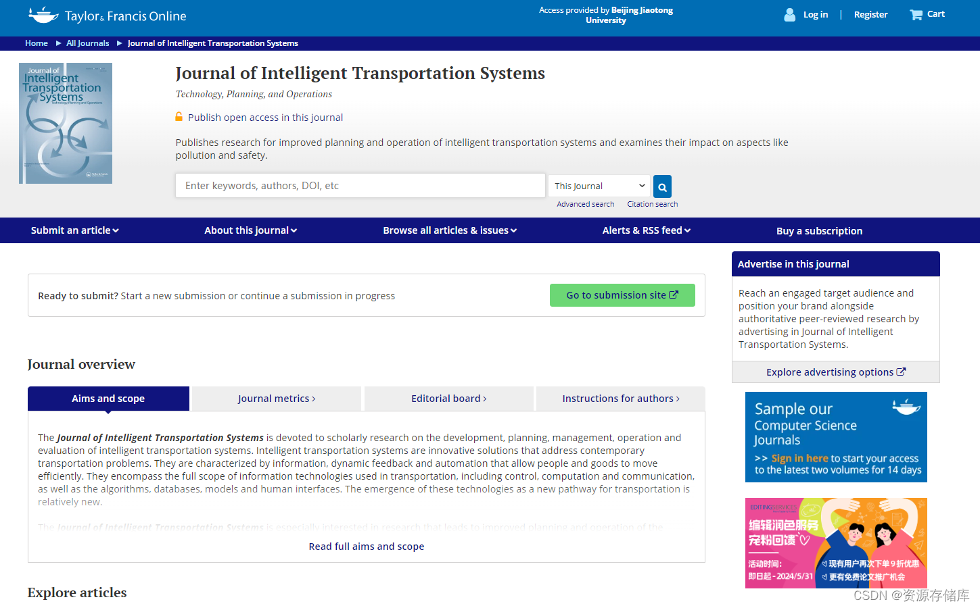
Task: Open the Cart link text
Action: click(x=936, y=14)
